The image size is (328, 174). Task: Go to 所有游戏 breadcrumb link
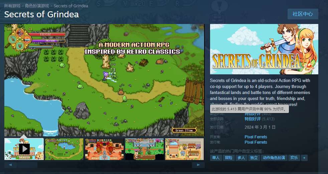[x=12, y=6]
